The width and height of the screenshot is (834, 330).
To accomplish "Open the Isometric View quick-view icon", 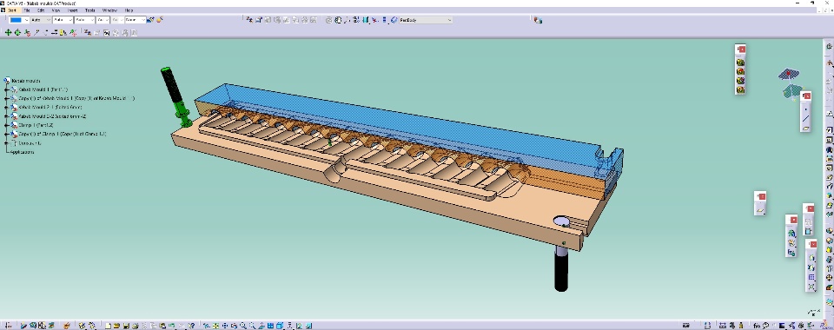I will click(281, 326).
